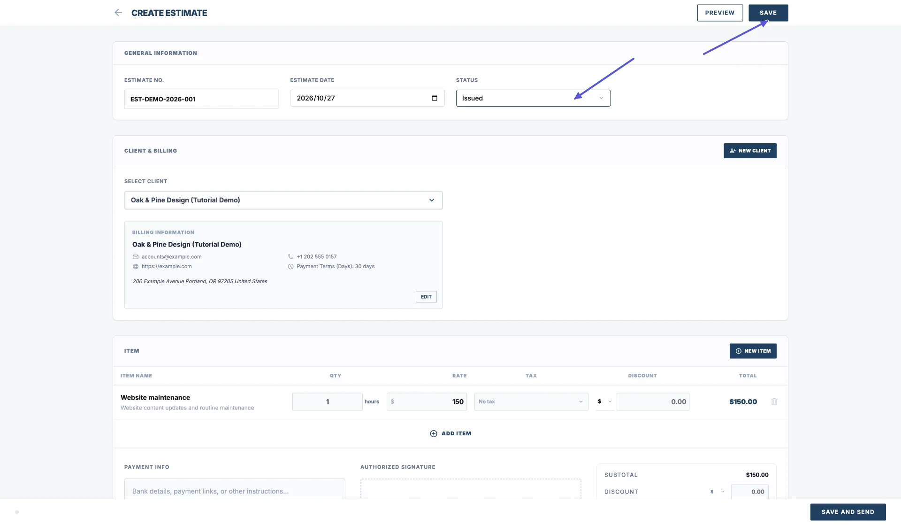
Task: Click the Payment Info text area
Action: click(x=235, y=489)
